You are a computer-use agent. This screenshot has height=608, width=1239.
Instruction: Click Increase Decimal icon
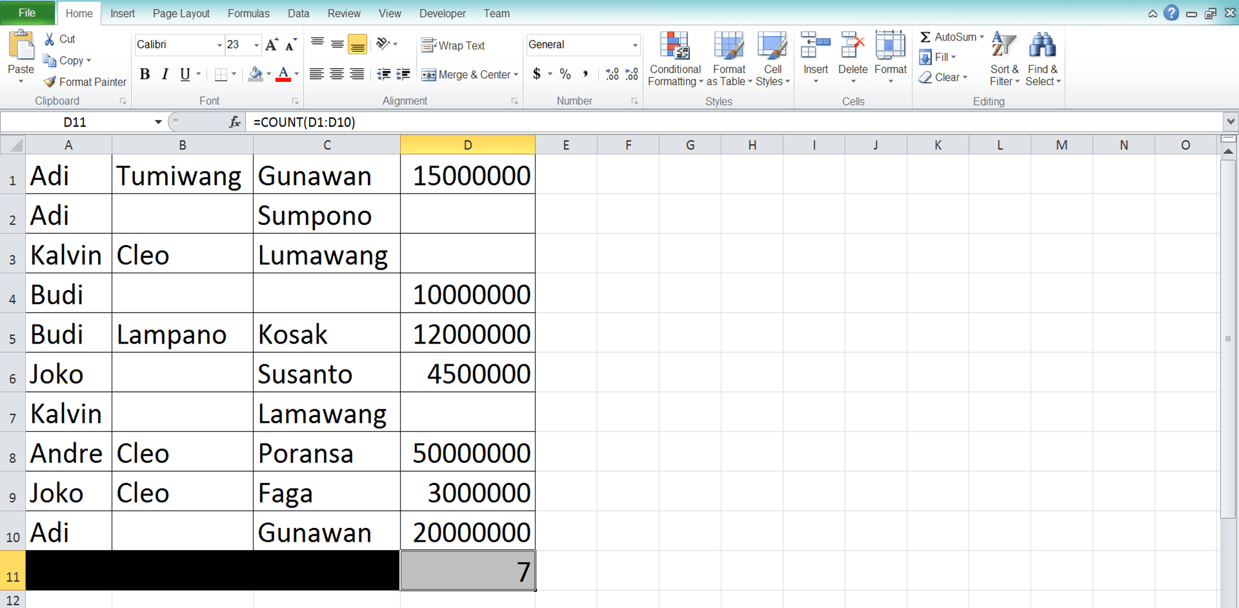click(612, 74)
